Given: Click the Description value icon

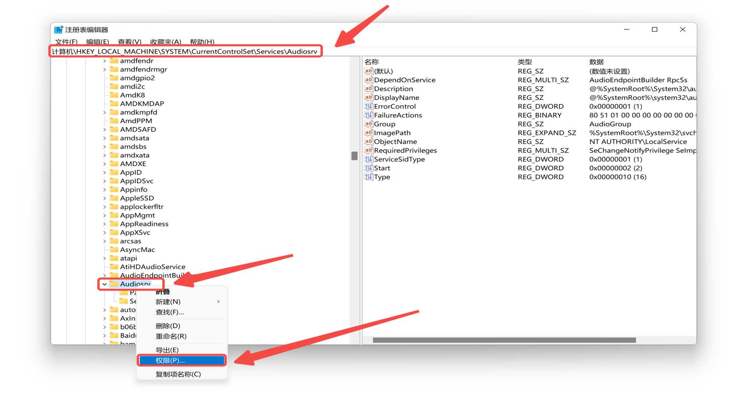Looking at the screenshot, I should pos(369,89).
